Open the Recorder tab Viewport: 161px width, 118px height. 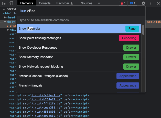click(x=65, y=3)
